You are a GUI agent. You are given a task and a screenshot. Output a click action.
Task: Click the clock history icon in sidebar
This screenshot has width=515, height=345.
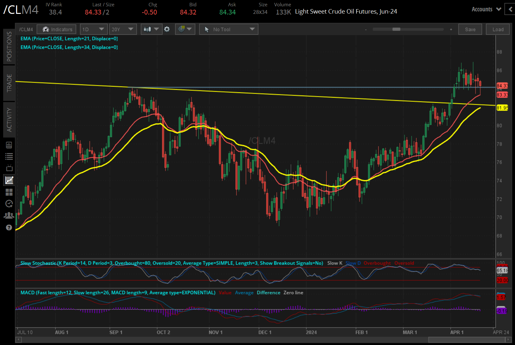click(x=9, y=204)
